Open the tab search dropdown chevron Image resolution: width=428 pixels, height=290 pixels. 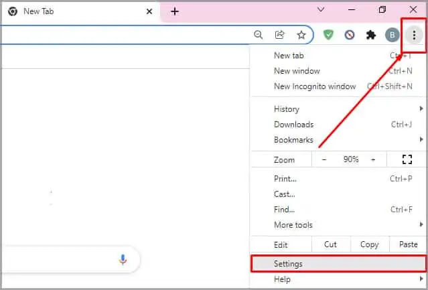[x=321, y=10]
